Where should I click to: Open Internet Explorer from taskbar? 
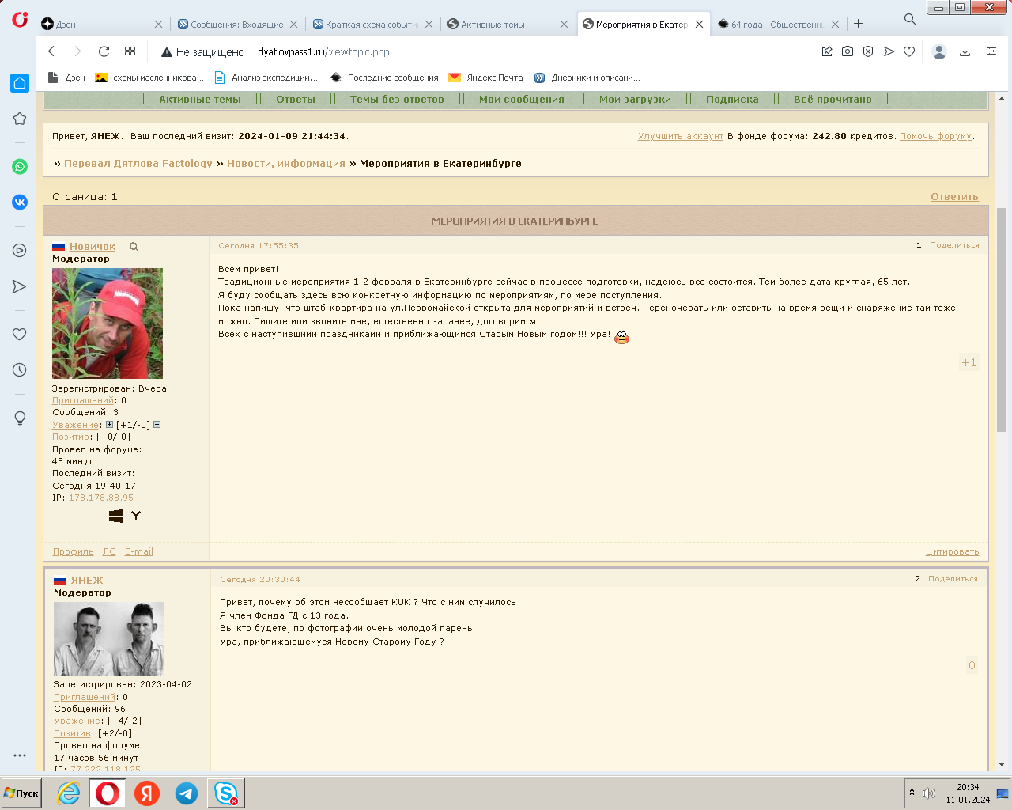pos(69,793)
